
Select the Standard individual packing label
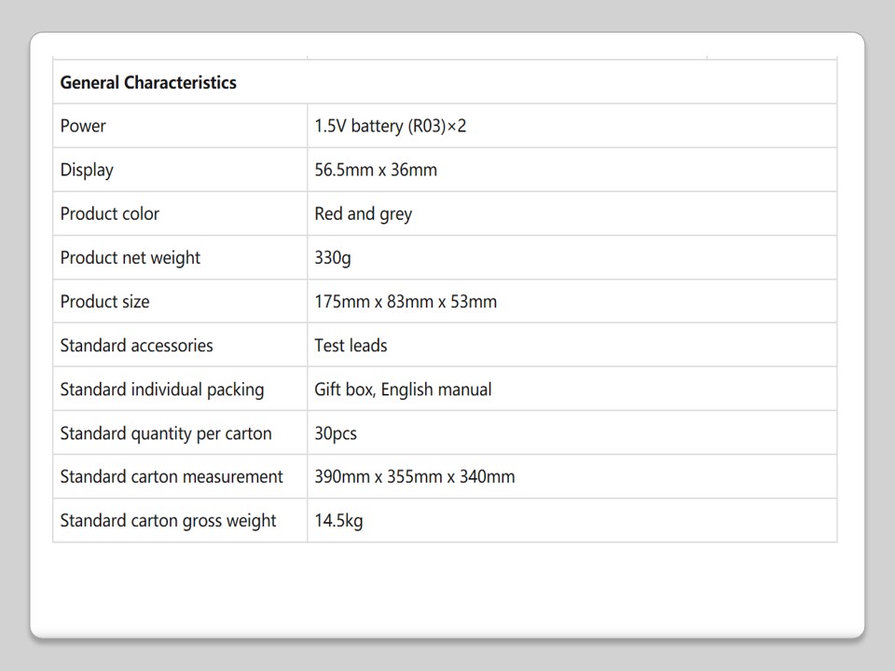click(161, 389)
